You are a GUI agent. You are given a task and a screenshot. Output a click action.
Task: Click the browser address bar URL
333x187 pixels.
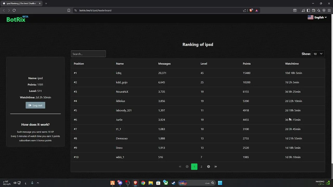pyautogui.click(x=95, y=10)
